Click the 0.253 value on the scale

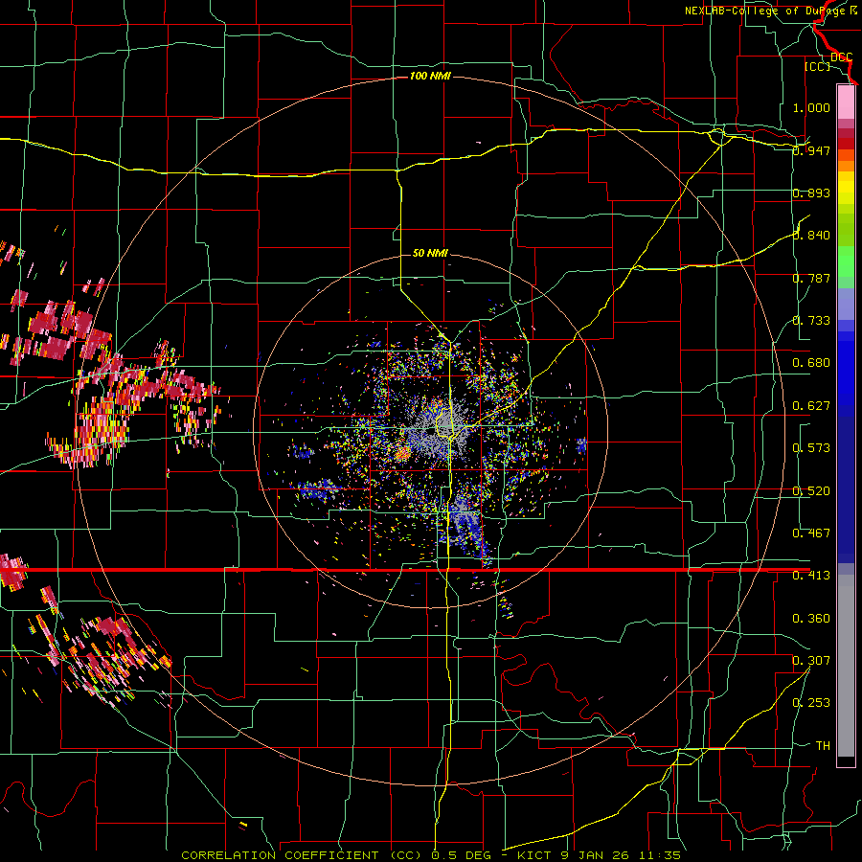click(811, 703)
